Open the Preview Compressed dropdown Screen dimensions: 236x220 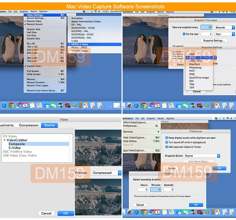(106, 173)
